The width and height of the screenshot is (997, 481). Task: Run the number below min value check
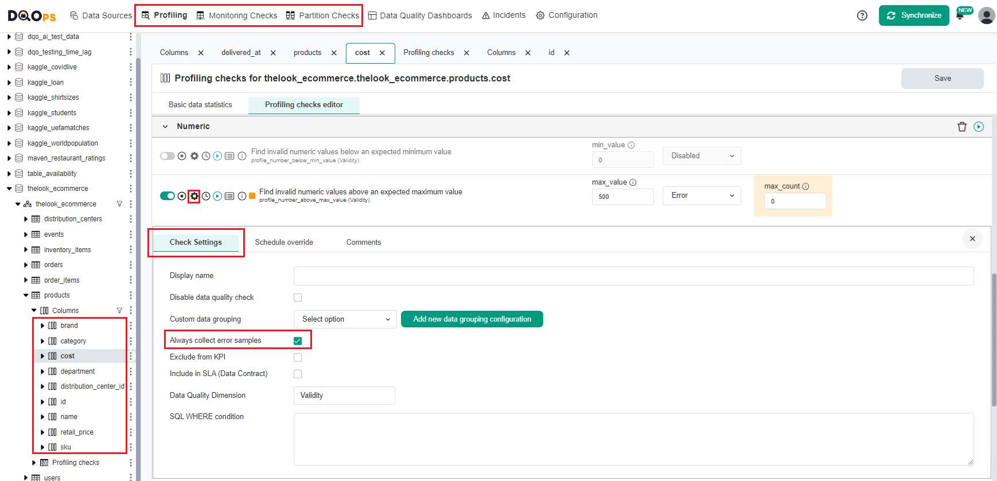pyautogui.click(x=217, y=156)
